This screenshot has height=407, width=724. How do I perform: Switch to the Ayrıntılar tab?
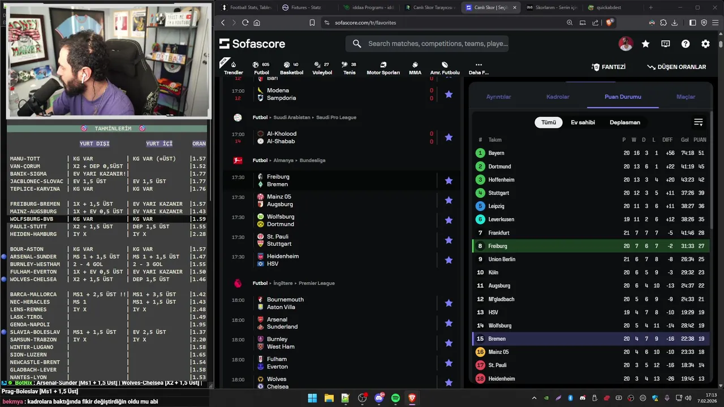[498, 97]
